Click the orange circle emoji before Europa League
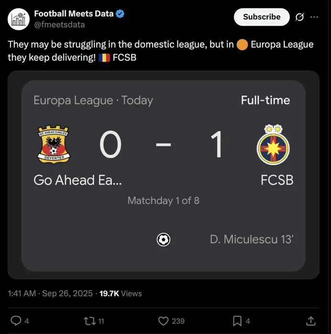 (x=243, y=45)
